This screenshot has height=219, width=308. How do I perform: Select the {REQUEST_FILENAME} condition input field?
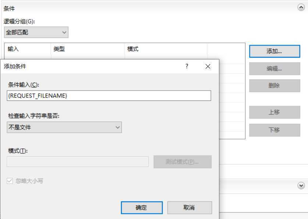[x=109, y=95]
